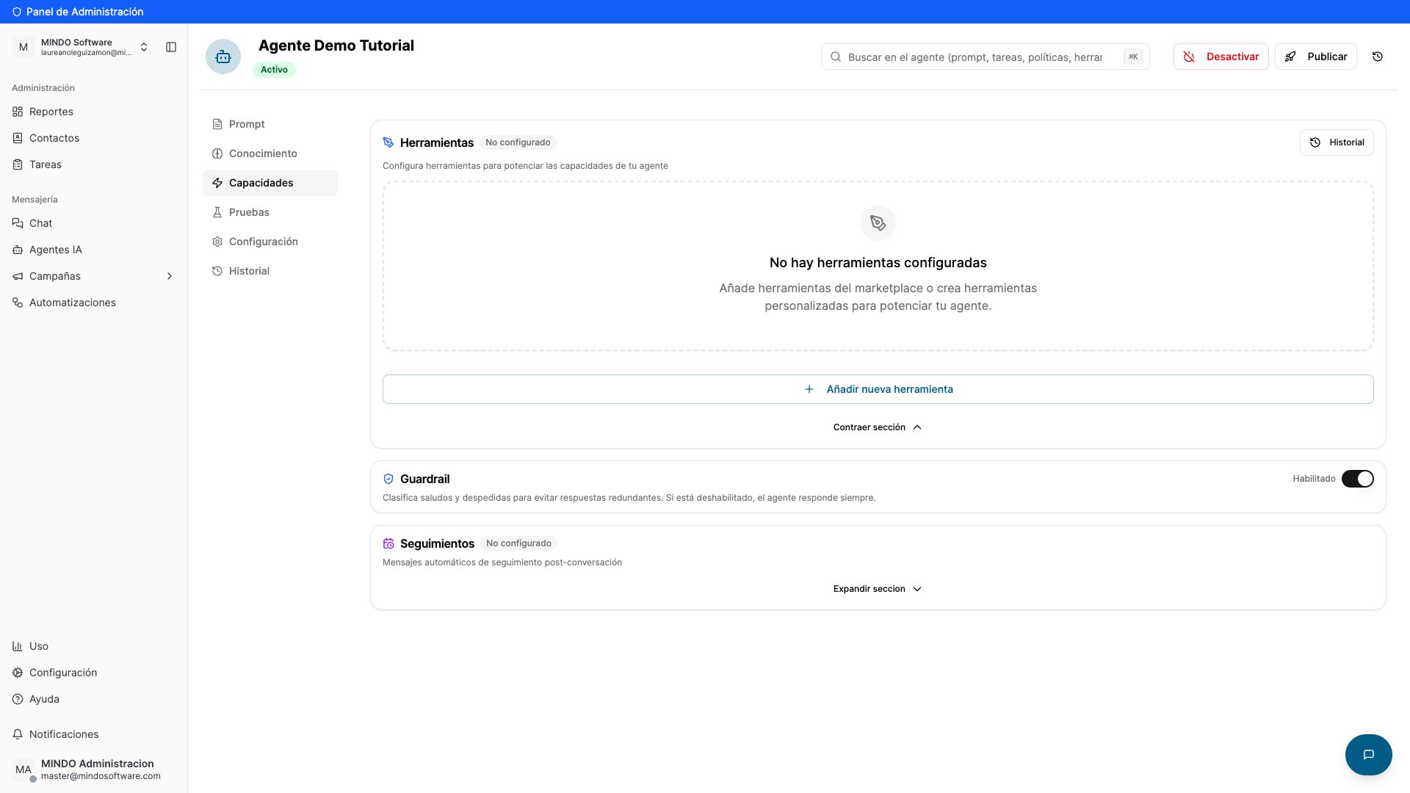Click the plus icon in Añadir nueva herramienta
Image resolution: width=1410 pixels, height=793 pixels.
809,389
